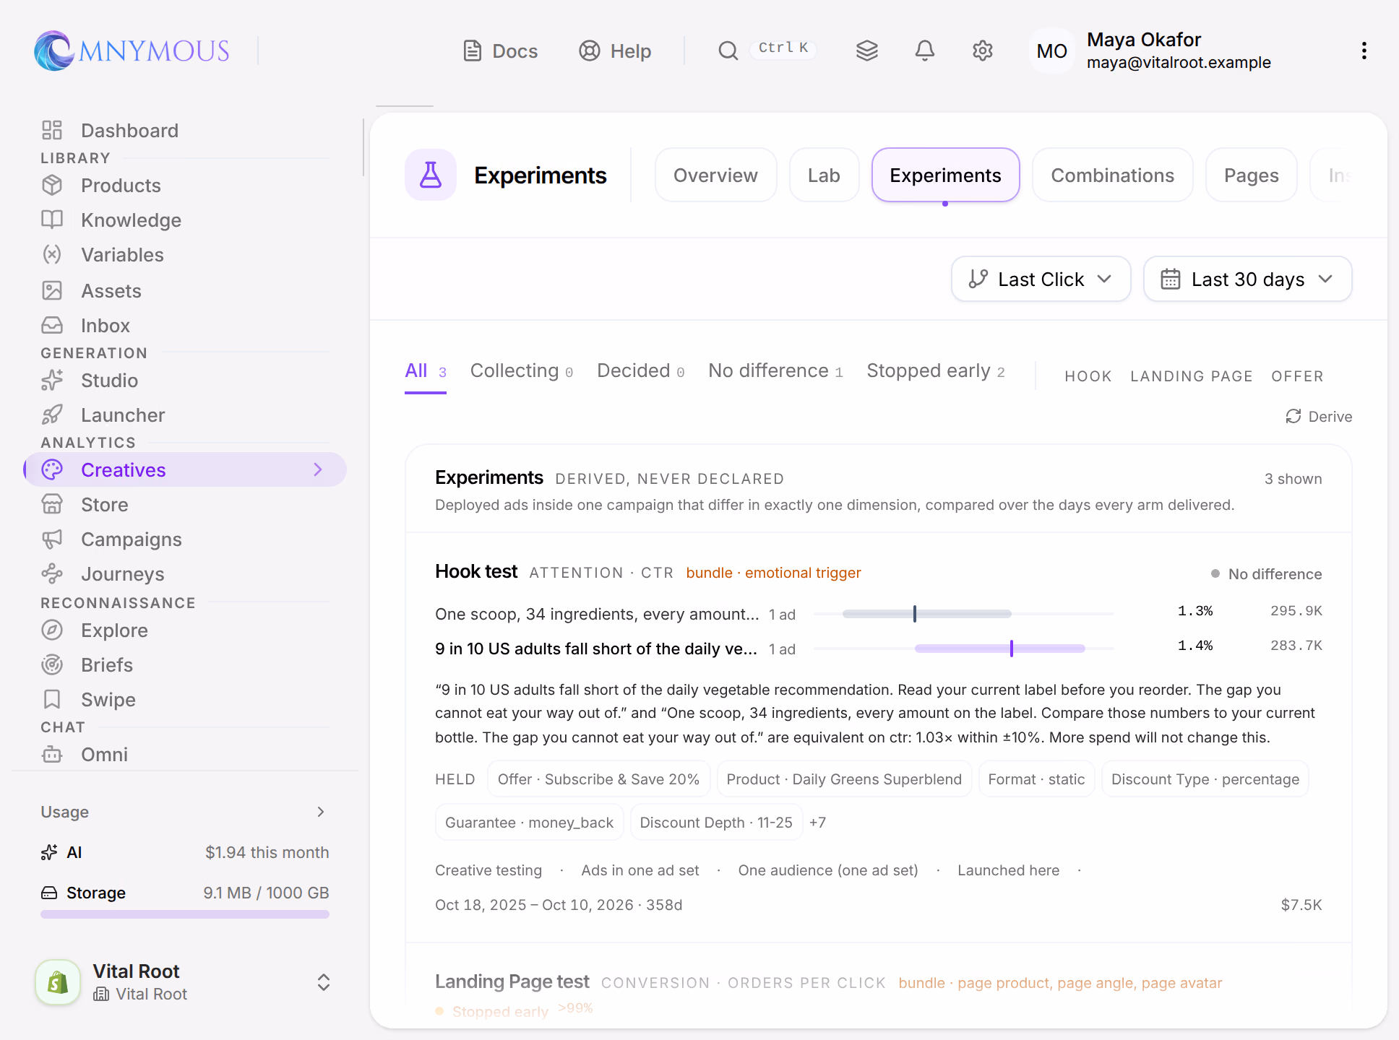Open the Assets image icon
The width and height of the screenshot is (1399, 1040).
52,290
